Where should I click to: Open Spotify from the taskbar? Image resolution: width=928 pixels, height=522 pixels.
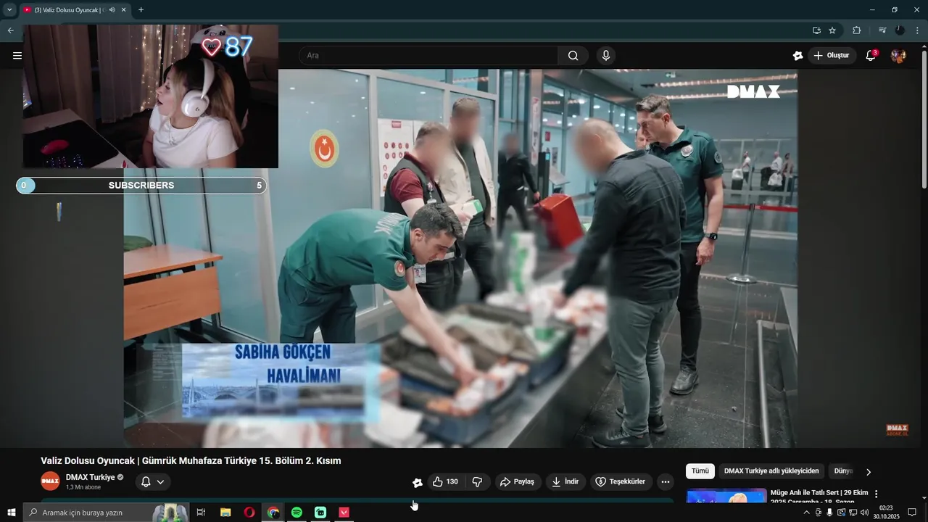297,513
